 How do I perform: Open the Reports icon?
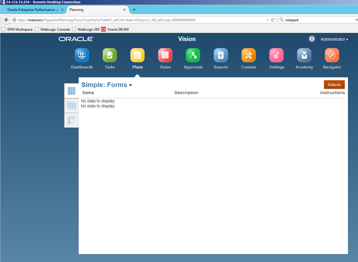pyautogui.click(x=221, y=55)
